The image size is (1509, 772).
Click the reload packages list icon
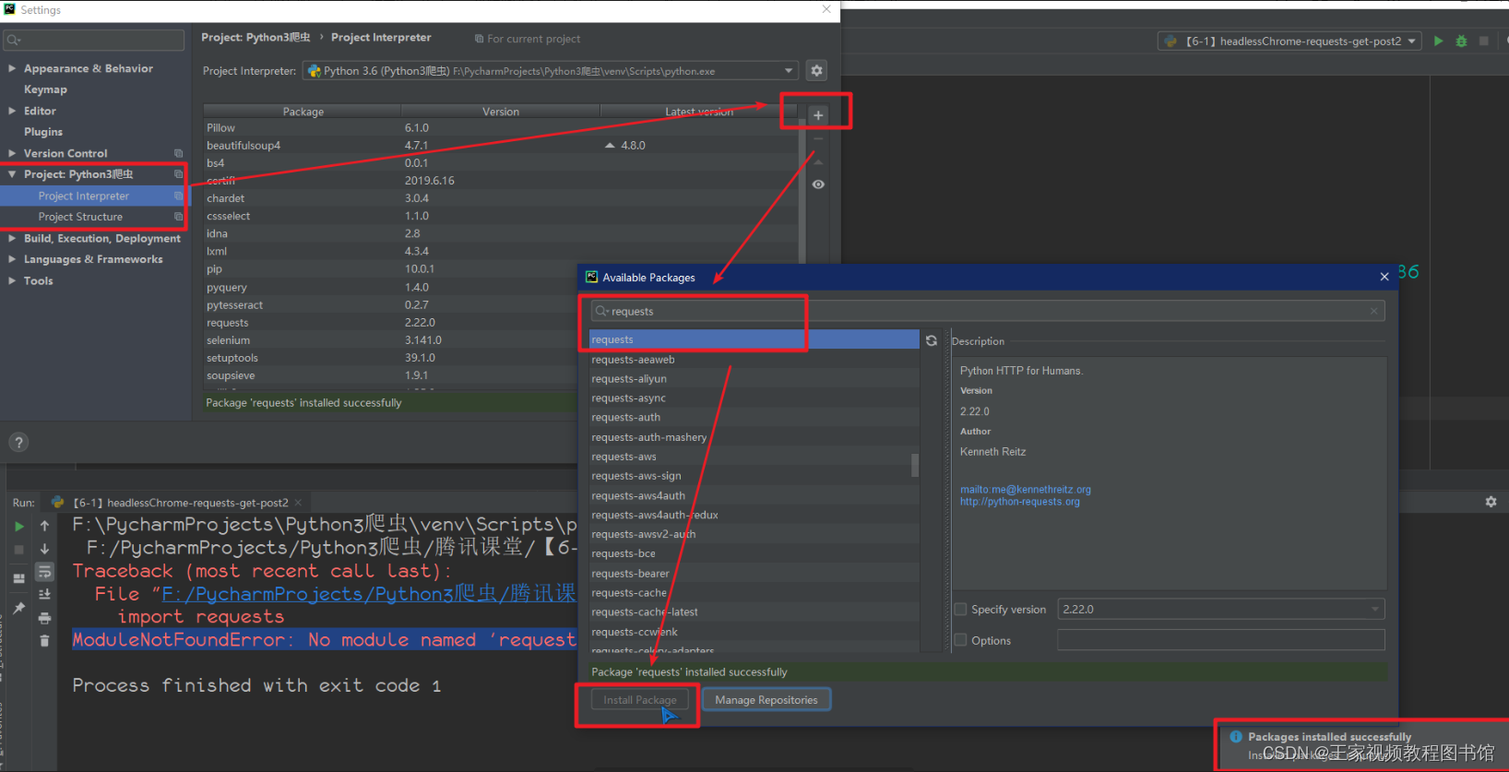click(932, 340)
